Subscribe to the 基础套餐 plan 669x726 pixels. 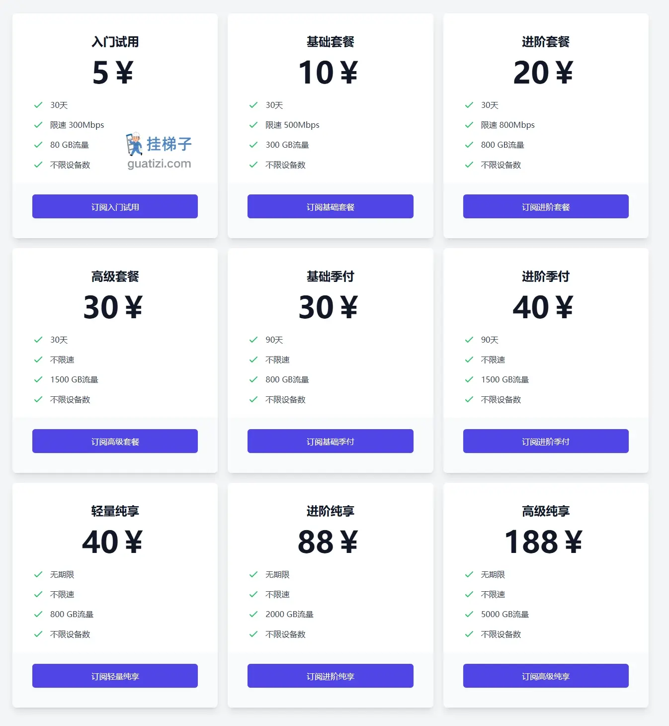pyautogui.click(x=331, y=206)
